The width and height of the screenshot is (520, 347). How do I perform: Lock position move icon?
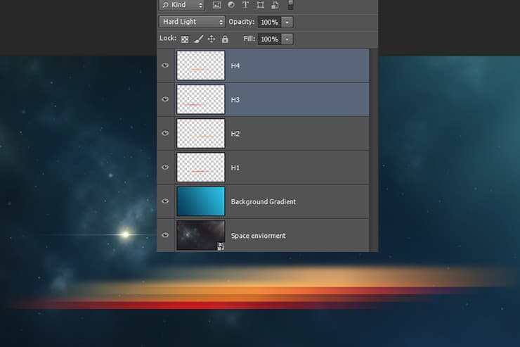(212, 39)
